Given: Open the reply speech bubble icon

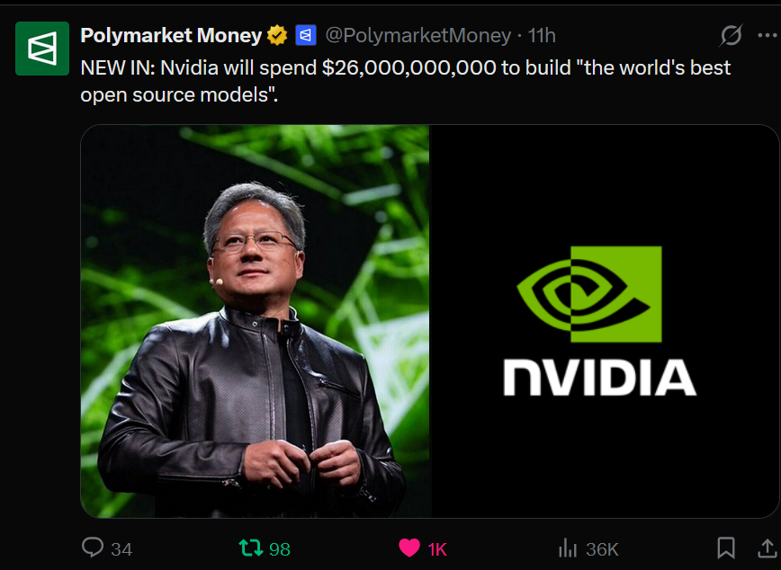Looking at the screenshot, I should [93, 548].
